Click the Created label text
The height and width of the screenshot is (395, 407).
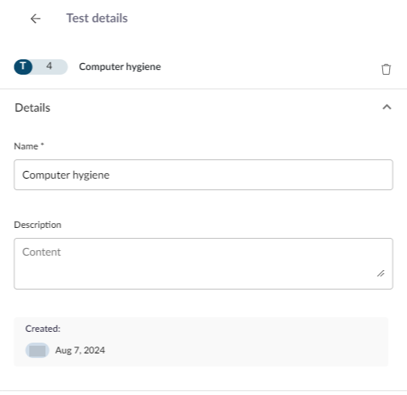[43, 329]
